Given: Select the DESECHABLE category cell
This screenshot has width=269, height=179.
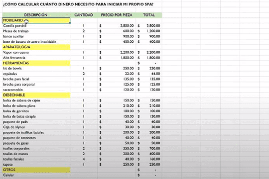Looking at the screenshot, I should (36, 95).
